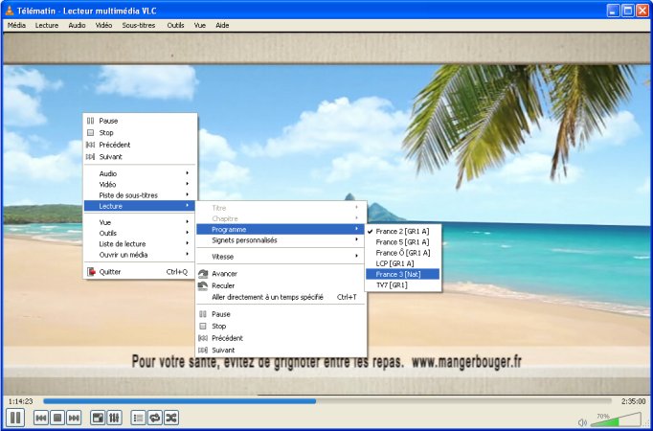653x431 pixels.
Task: Open extended settings equalizer icon
Action: (114, 418)
